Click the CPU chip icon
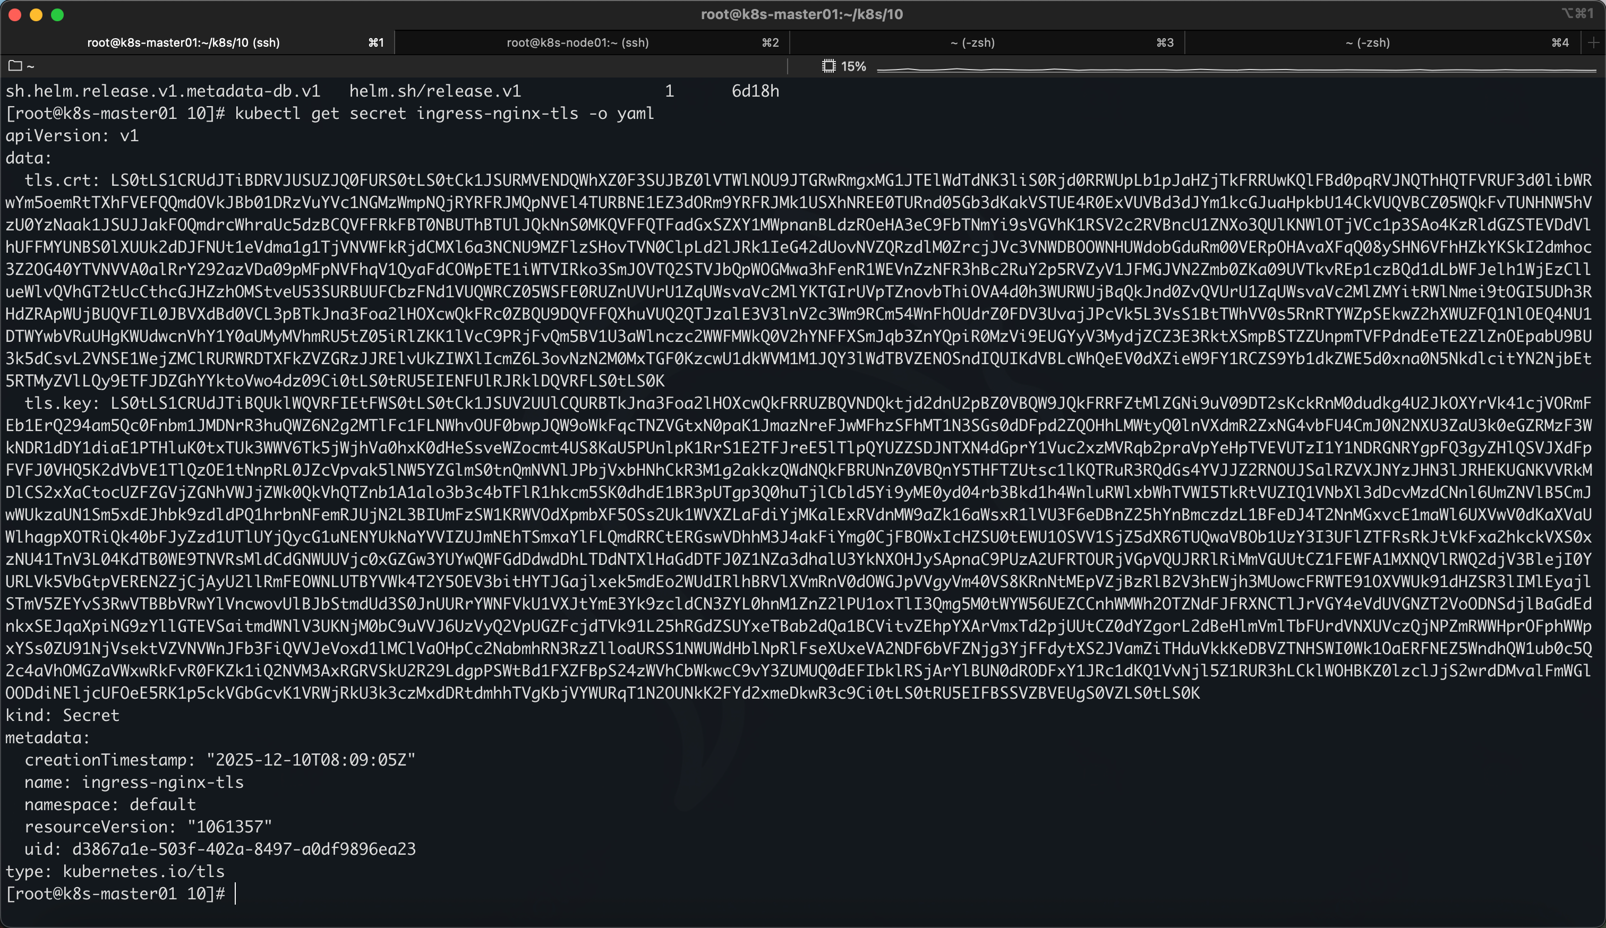Viewport: 1606px width, 928px height. [x=828, y=66]
